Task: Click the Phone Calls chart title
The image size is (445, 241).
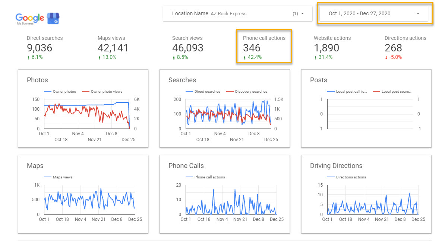Action: coord(186,166)
